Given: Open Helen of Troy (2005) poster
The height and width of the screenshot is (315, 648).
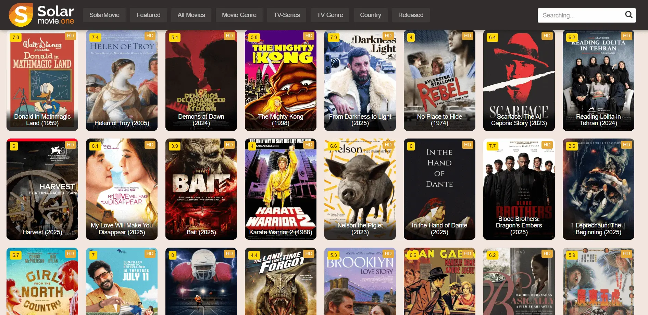Looking at the screenshot, I should pos(122,80).
